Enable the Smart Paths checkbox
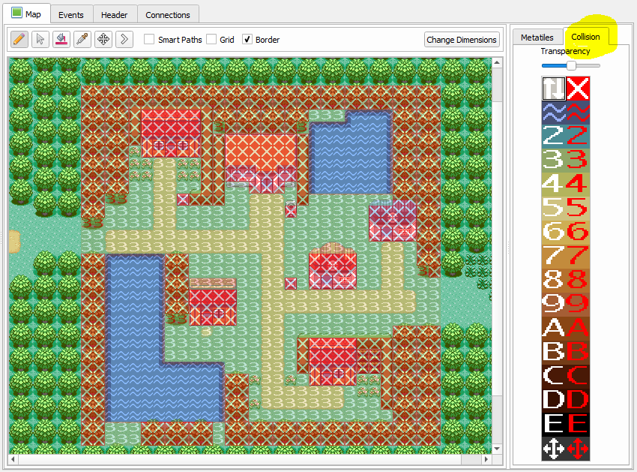 (149, 40)
